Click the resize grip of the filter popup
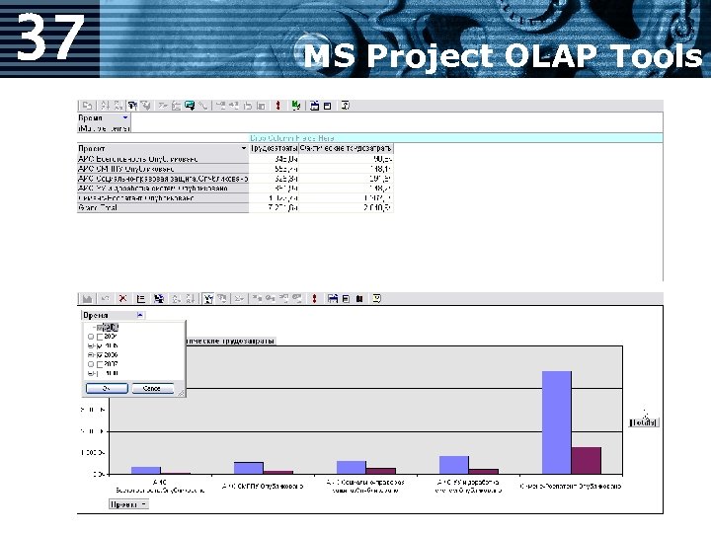Viewport: 711px width, 533px height. pyautogui.click(x=181, y=393)
